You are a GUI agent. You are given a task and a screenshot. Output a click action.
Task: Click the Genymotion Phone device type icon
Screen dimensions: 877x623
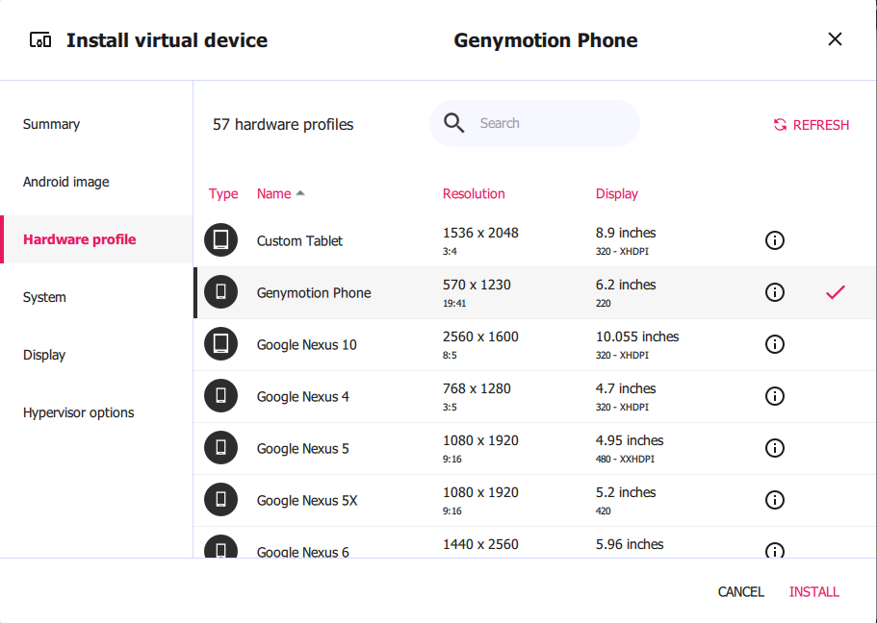(x=220, y=291)
